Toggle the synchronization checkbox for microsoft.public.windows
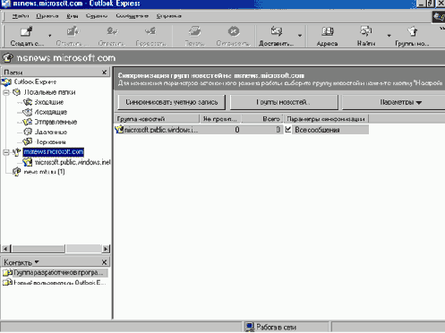445x333 pixels. [288, 130]
